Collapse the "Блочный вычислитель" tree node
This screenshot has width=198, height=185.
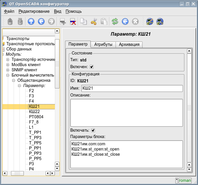coord(8,75)
